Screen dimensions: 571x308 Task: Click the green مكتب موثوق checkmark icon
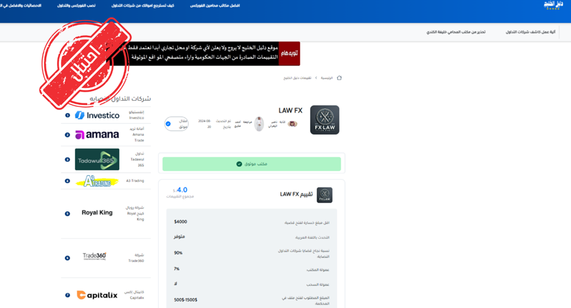pyautogui.click(x=239, y=164)
